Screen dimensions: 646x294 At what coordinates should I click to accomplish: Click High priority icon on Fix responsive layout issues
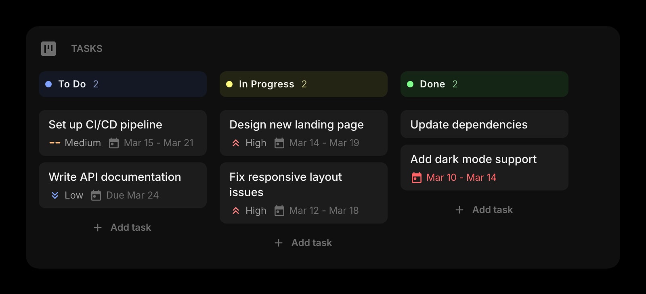pos(236,211)
